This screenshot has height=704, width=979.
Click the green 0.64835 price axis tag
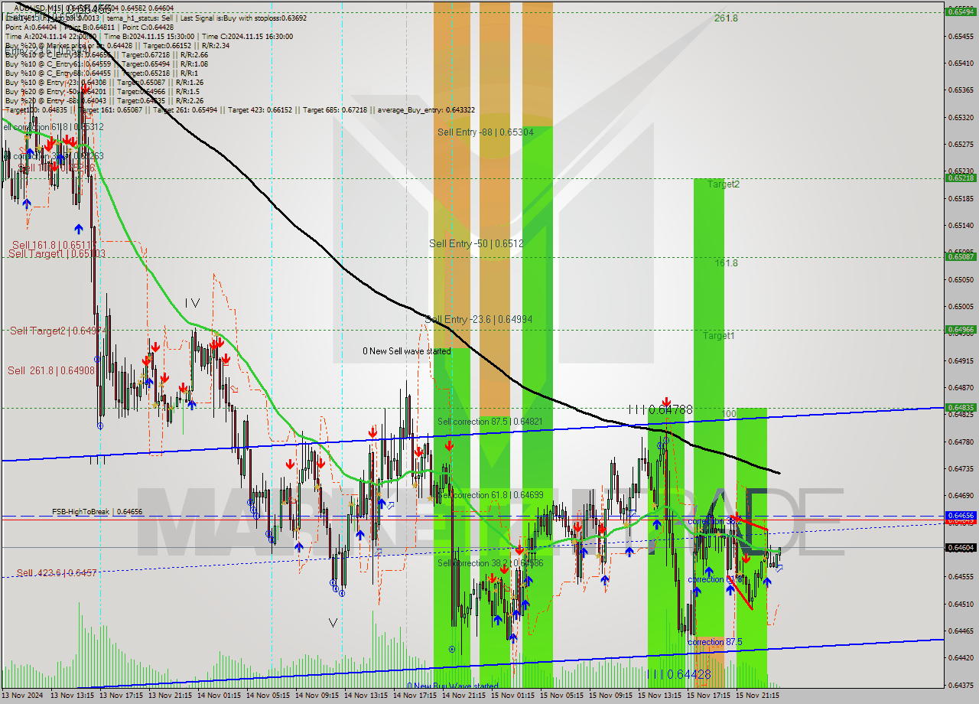pyautogui.click(x=961, y=408)
